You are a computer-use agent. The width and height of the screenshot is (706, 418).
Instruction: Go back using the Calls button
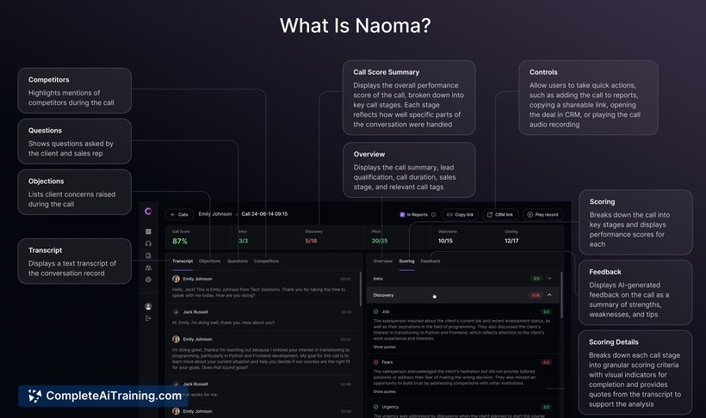[x=179, y=215]
